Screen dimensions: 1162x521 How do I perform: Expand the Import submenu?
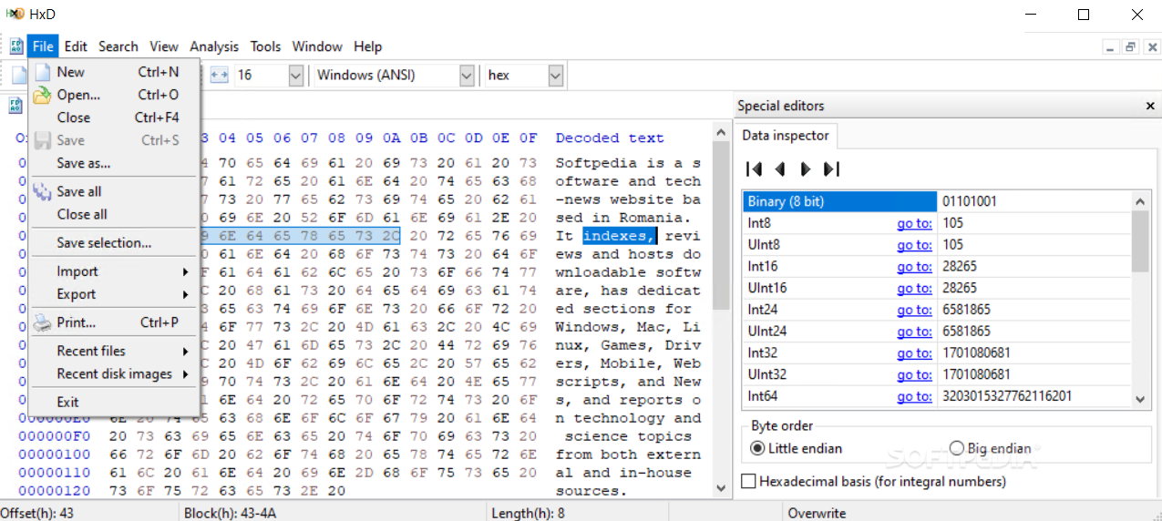tap(114, 271)
